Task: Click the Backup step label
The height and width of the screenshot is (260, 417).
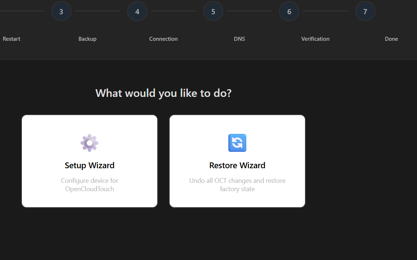Action: pos(88,39)
